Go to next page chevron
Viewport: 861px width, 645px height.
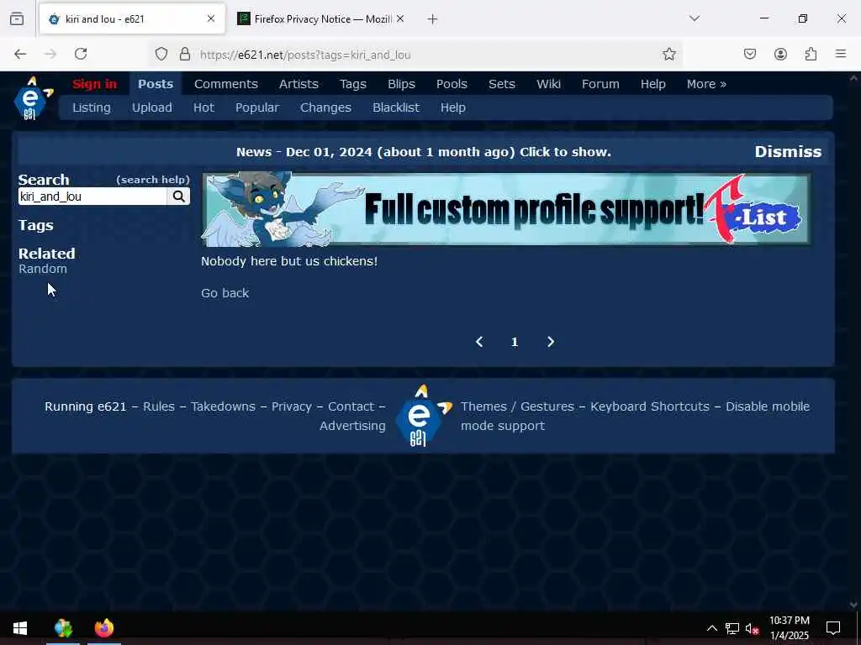pyautogui.click(x=551, y=342)
